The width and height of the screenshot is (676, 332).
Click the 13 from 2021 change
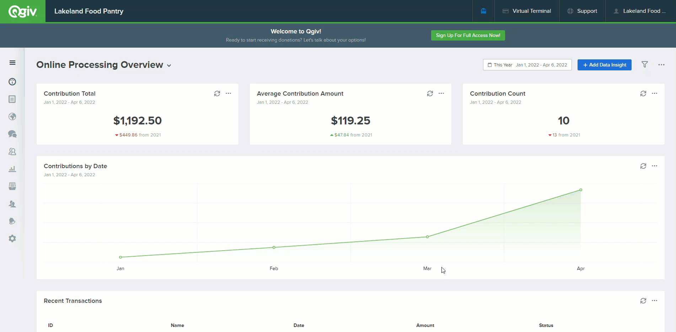click(x=564, y=135)
